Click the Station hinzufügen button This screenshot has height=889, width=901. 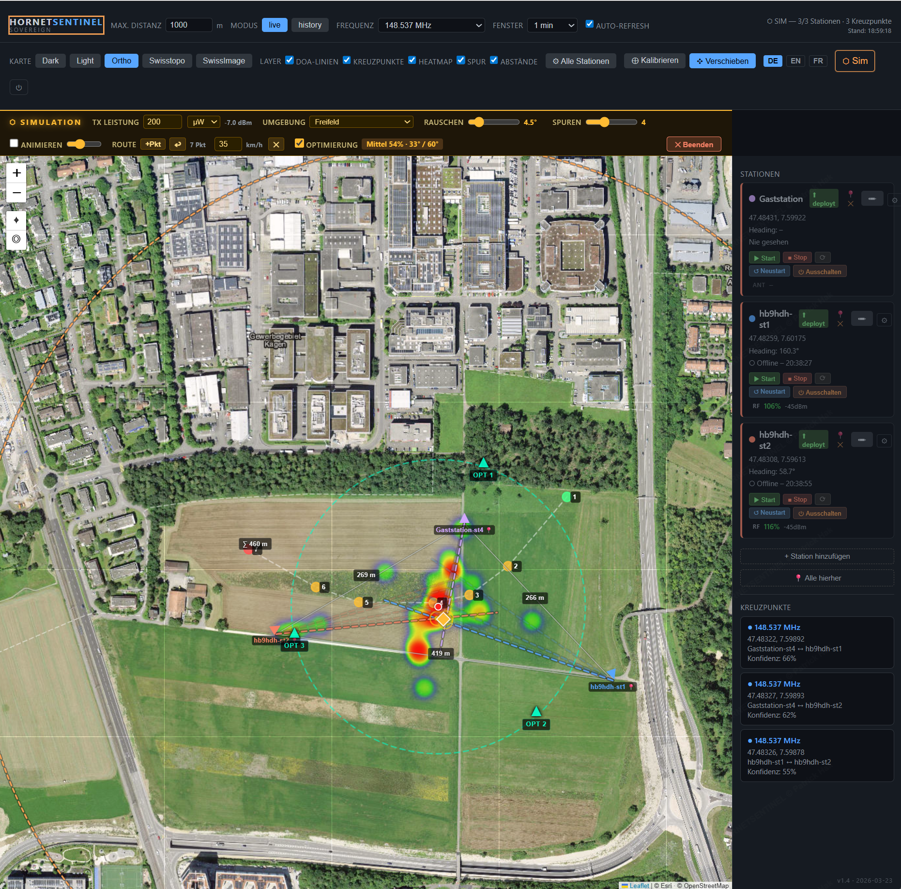coord(816,556)
